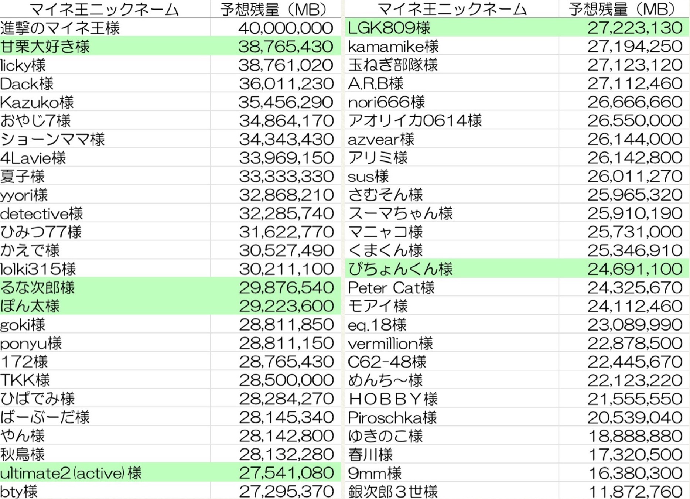Image resolution: width=690 pixels, height=499 pixels.
Task: Select the アオリイカ0614様 nickname cell
Action: point(415,120)
